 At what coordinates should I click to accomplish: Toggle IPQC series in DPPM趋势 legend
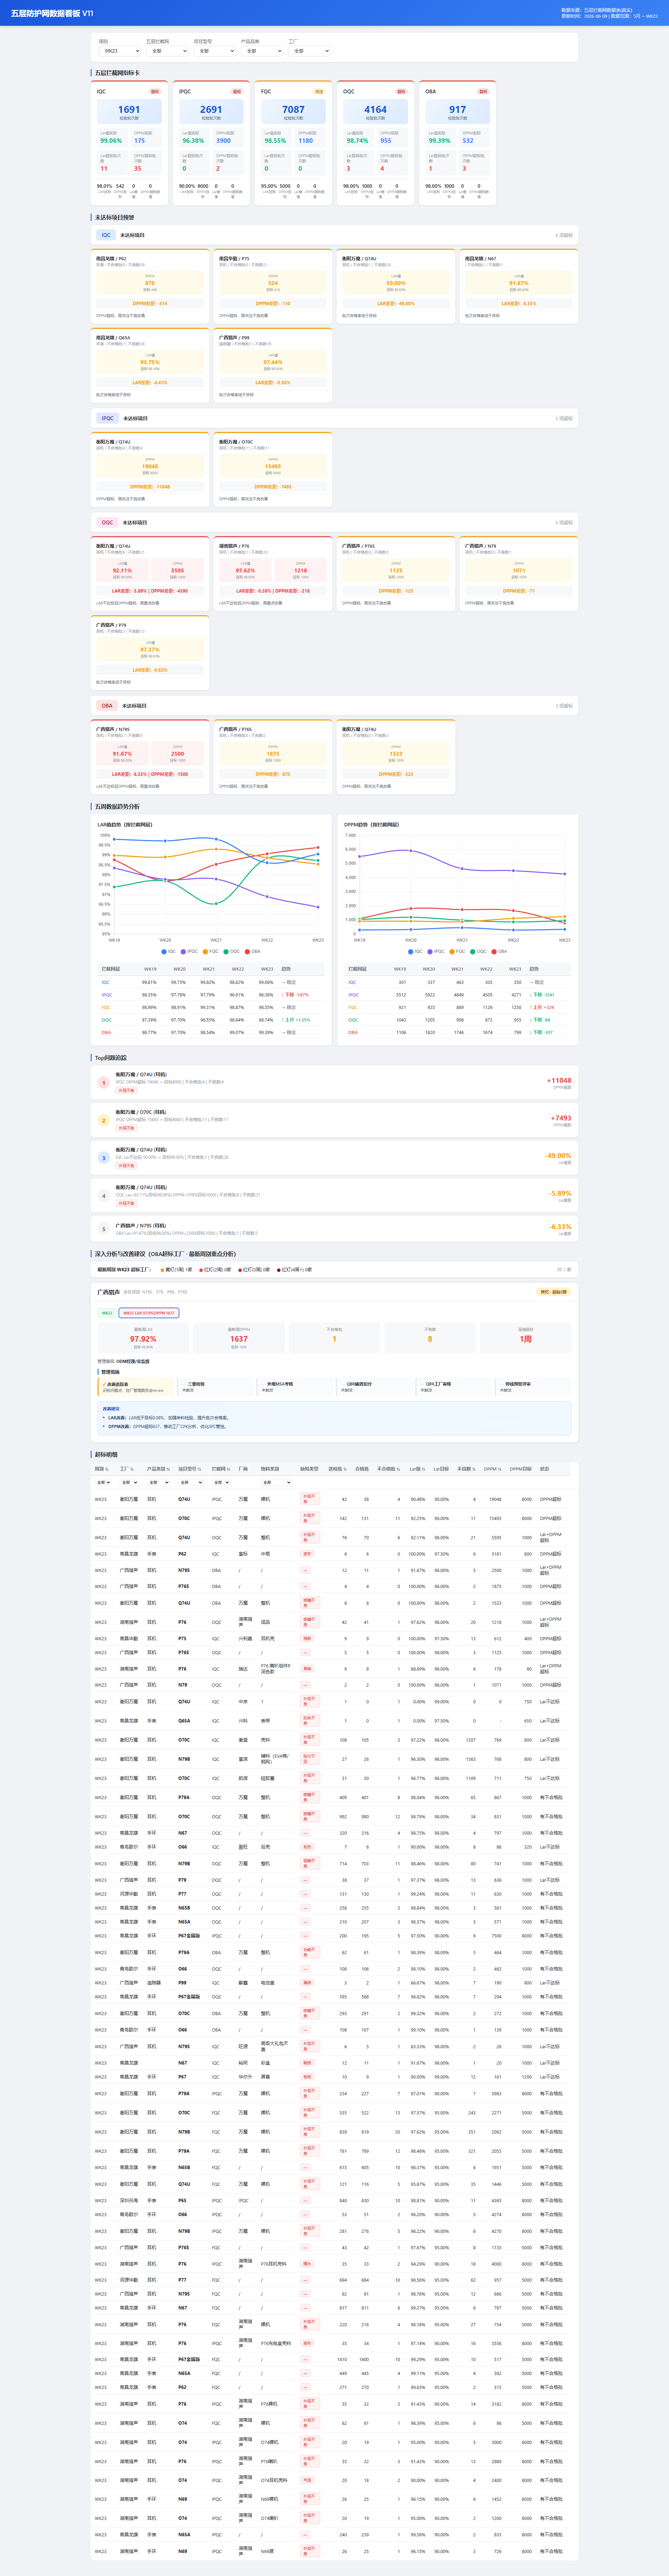point(436,952)
